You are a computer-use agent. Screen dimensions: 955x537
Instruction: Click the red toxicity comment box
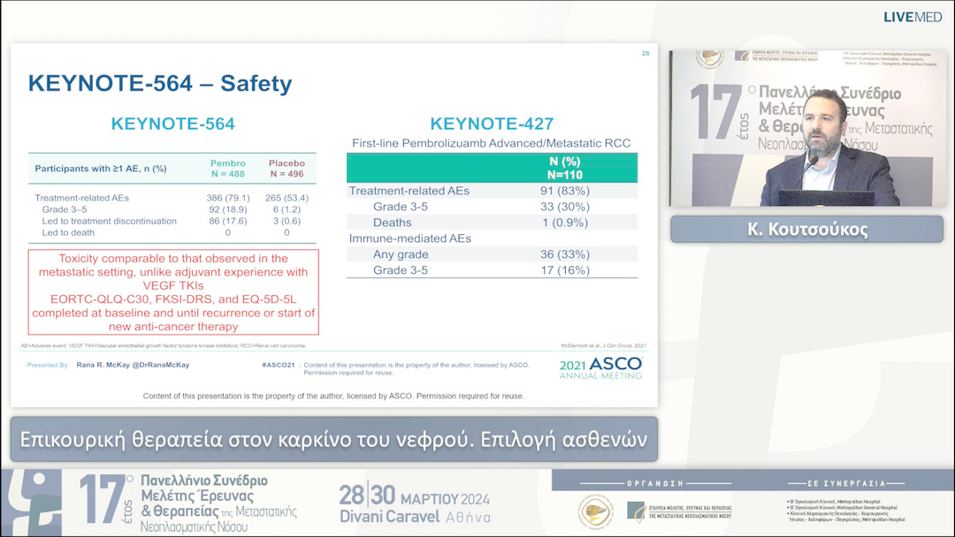[x=173, y=292]
